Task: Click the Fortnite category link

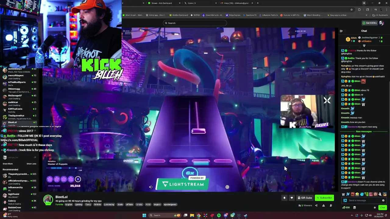Action: click(59, 204)
